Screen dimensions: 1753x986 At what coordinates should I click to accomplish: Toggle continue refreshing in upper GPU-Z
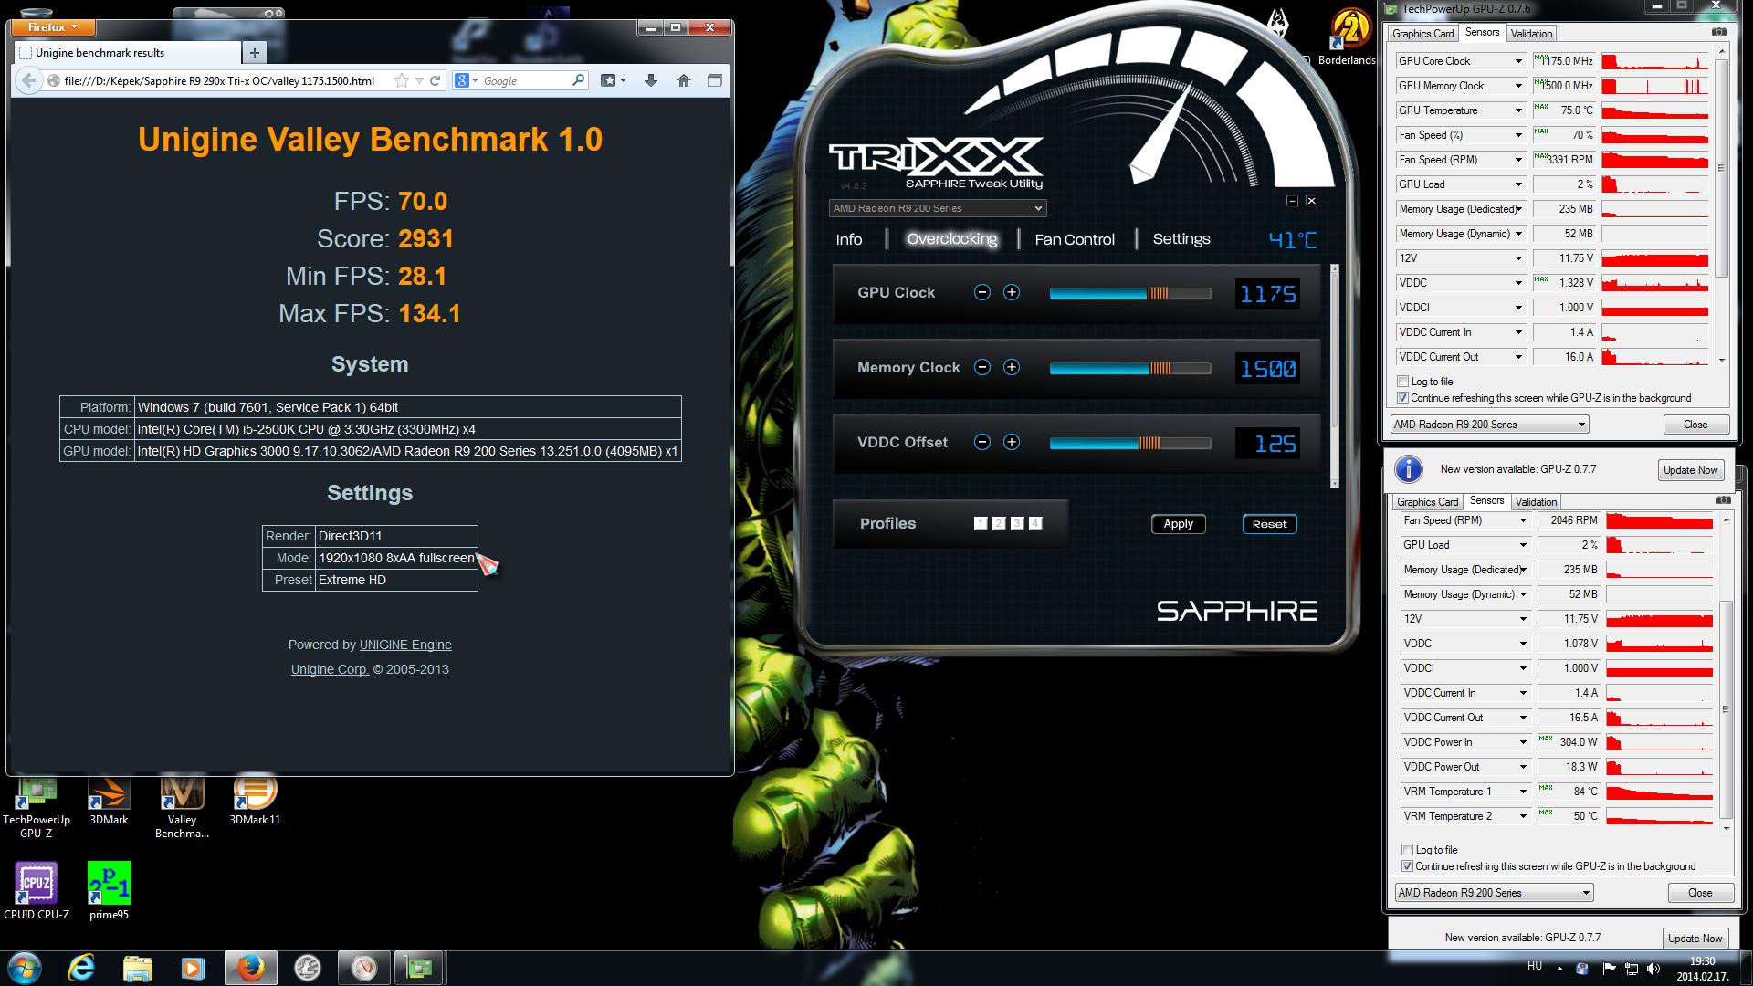1403,398
